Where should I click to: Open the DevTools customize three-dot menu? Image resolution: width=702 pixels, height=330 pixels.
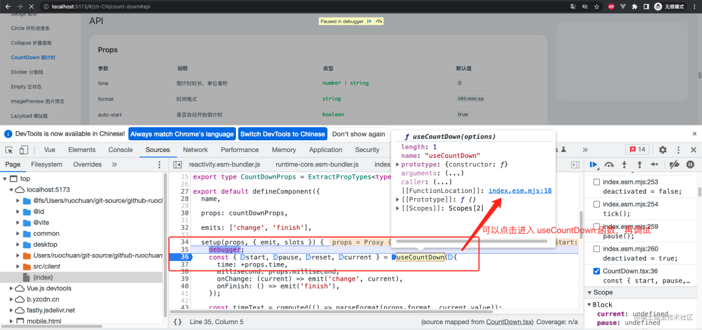pyautogui.click(x=678, y=150)
